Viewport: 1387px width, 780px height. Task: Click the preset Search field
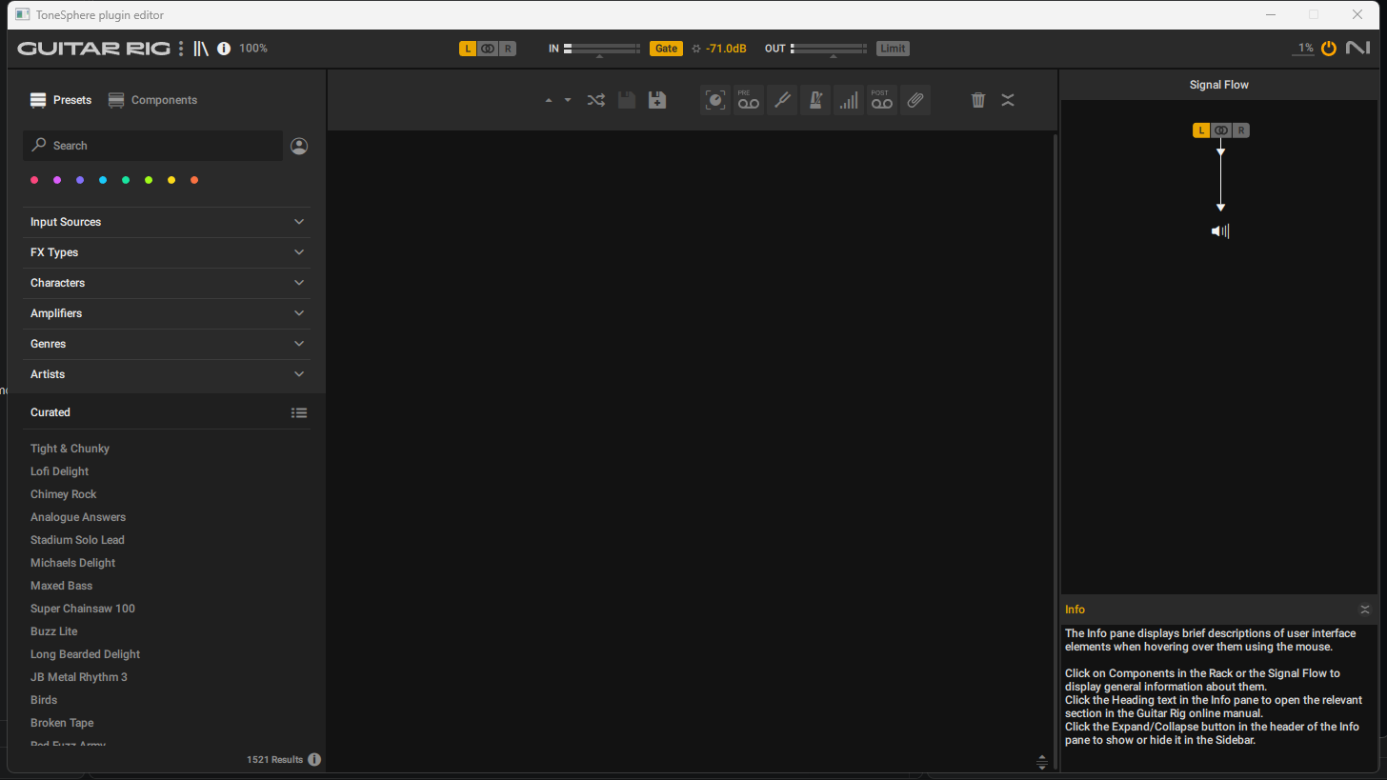tap(152, 146)
